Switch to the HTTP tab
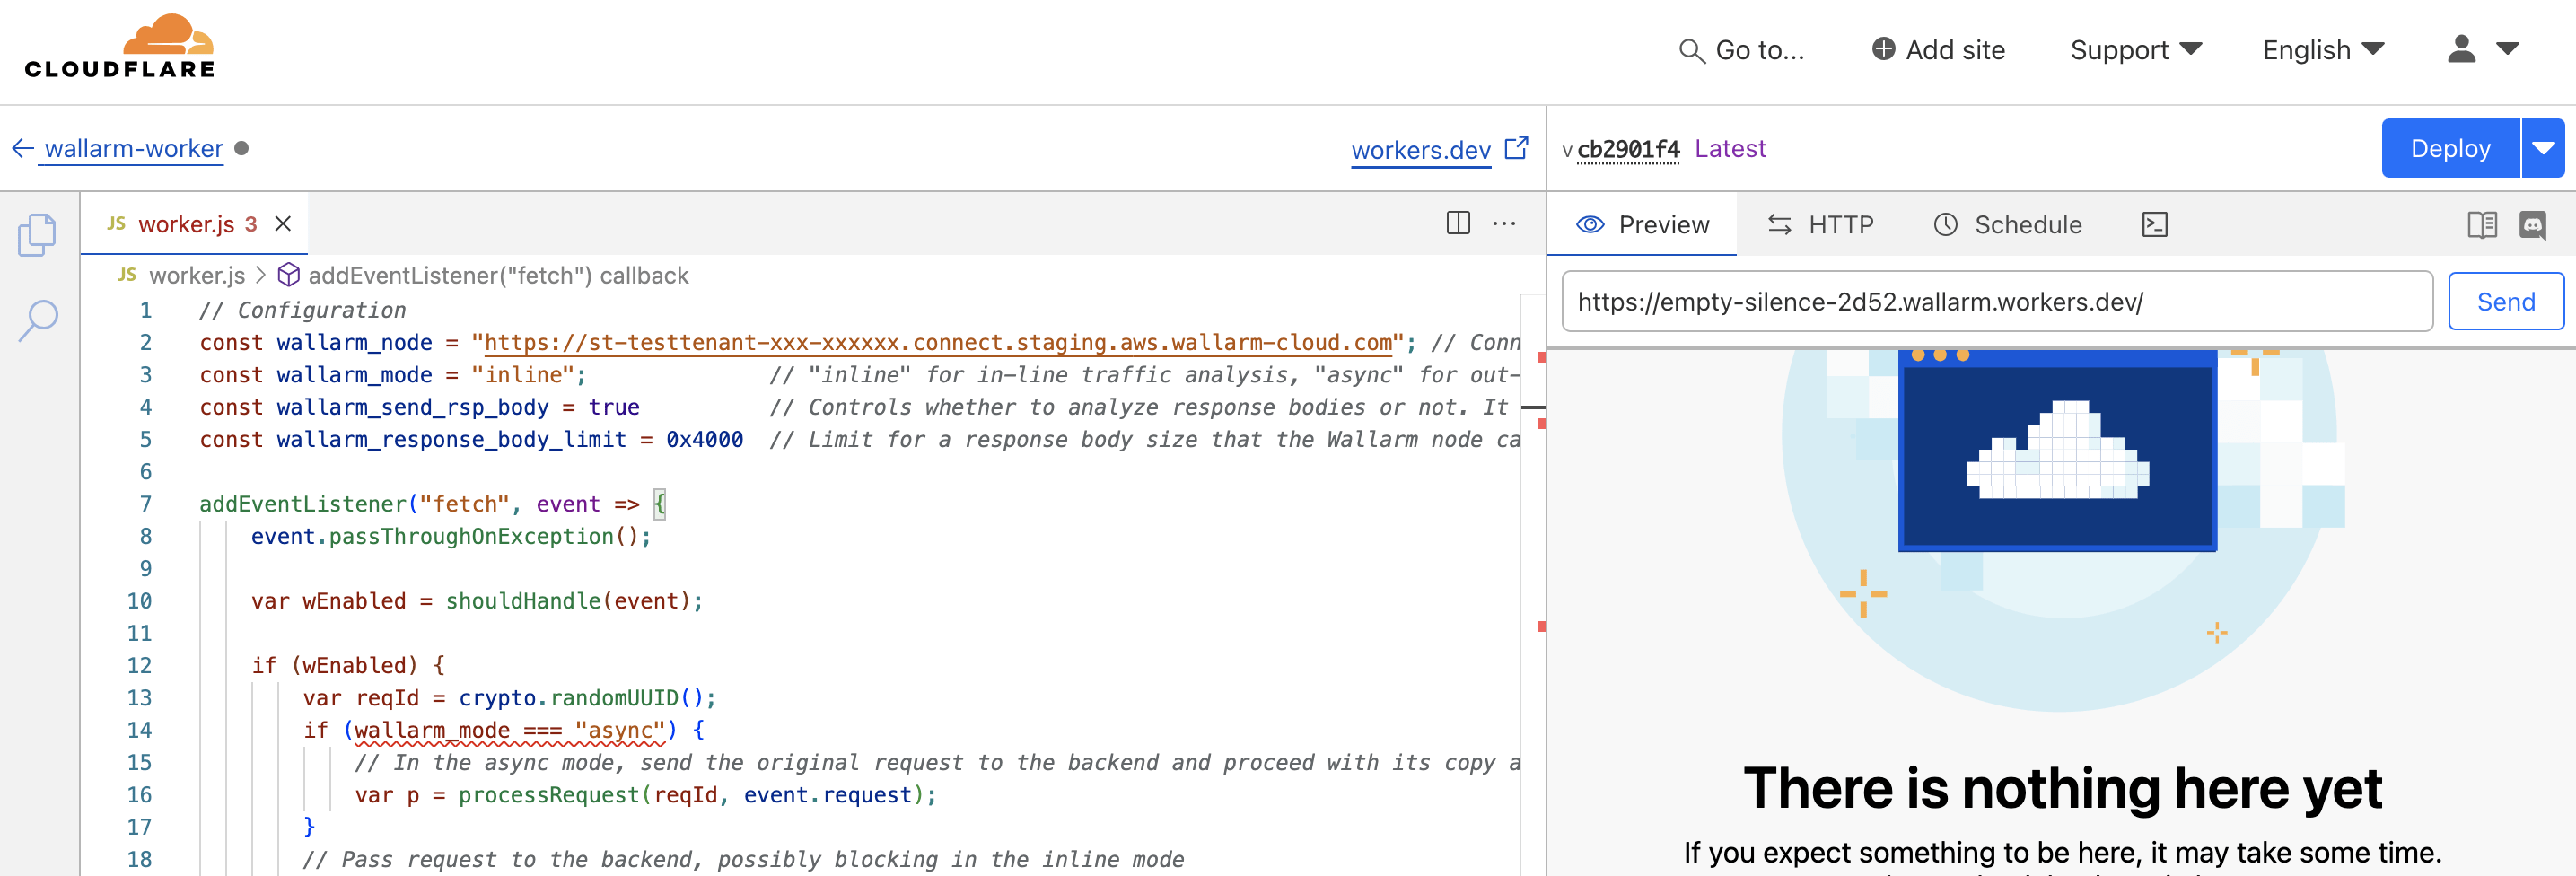 pyautogui.click(x=1820, y=224)
